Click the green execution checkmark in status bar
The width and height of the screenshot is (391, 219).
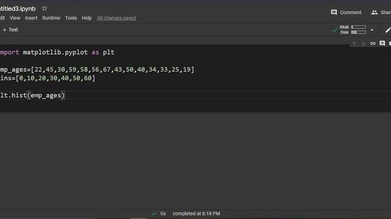pyautogui.click(x=154, y=214)
